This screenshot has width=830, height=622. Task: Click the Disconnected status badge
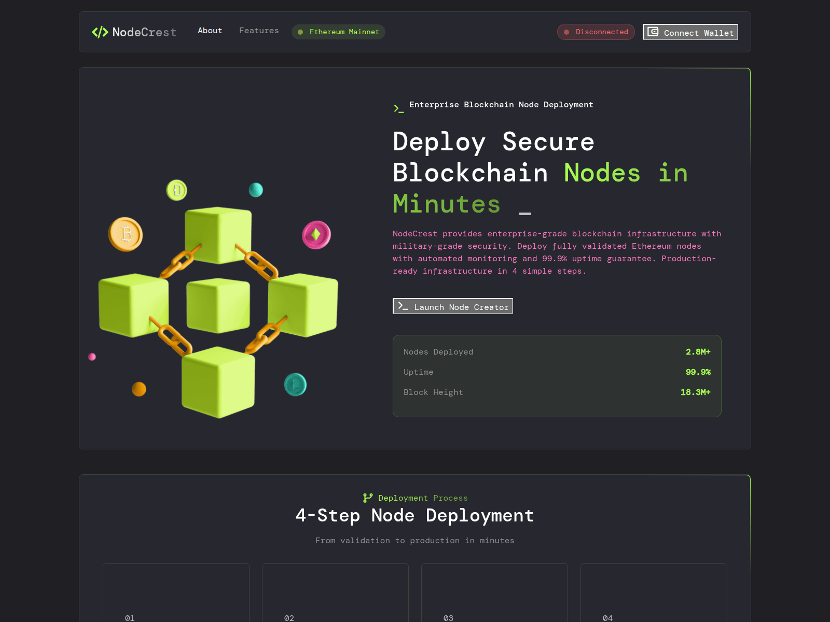(x=596, y=32)
